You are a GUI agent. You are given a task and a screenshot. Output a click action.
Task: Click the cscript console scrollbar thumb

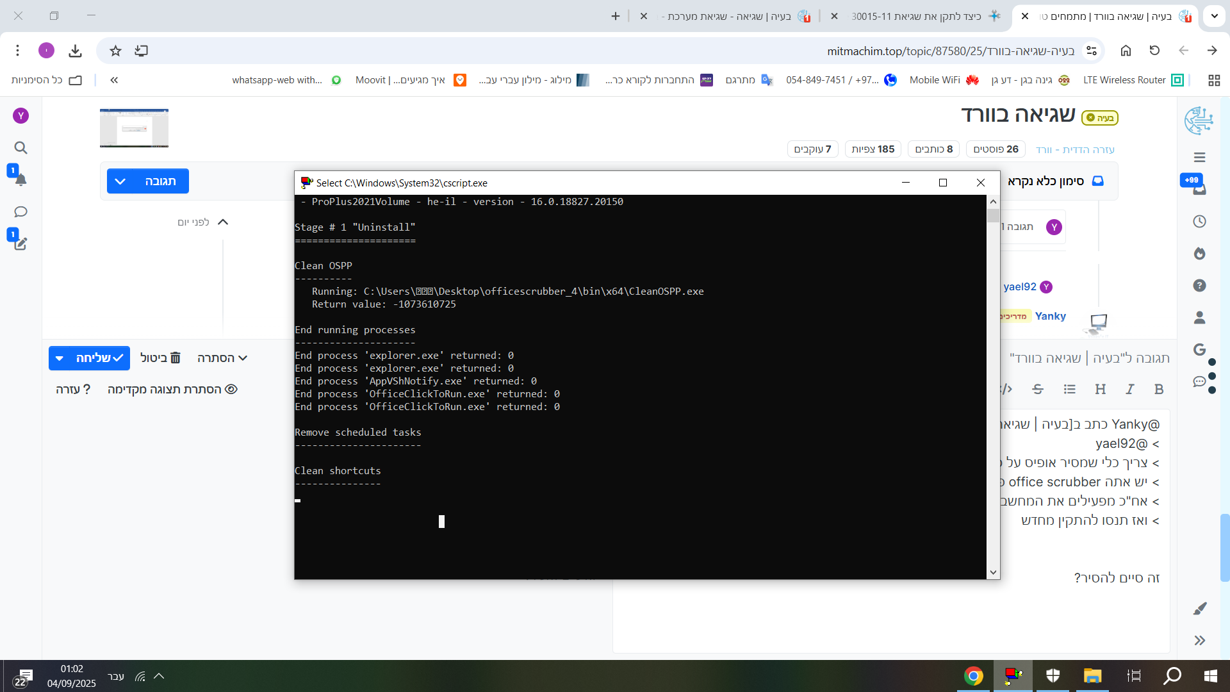click(x=993, y=215)
